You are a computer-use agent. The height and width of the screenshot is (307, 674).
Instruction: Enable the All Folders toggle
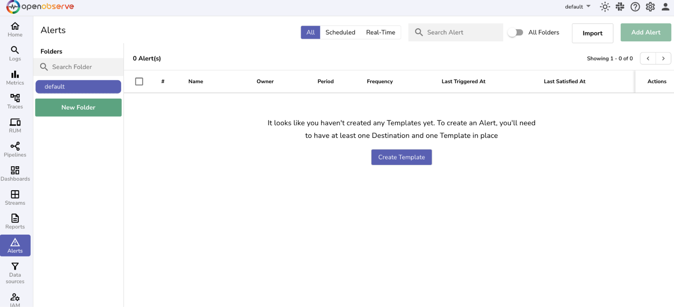click(516, 32)
